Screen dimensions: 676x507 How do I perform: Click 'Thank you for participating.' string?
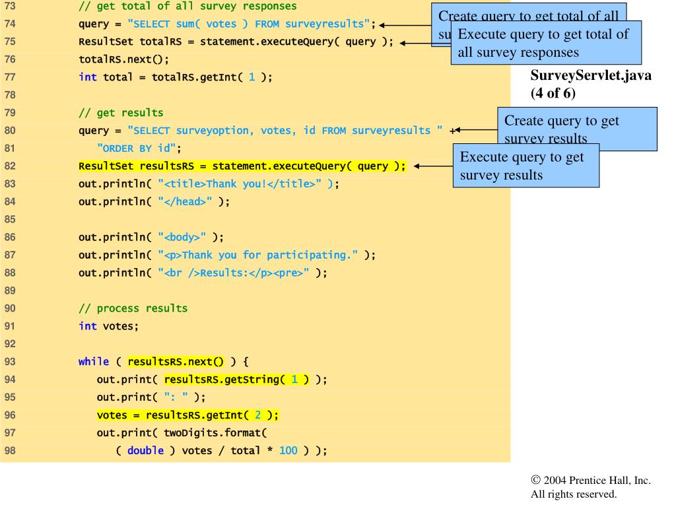(x=258, y=255)
